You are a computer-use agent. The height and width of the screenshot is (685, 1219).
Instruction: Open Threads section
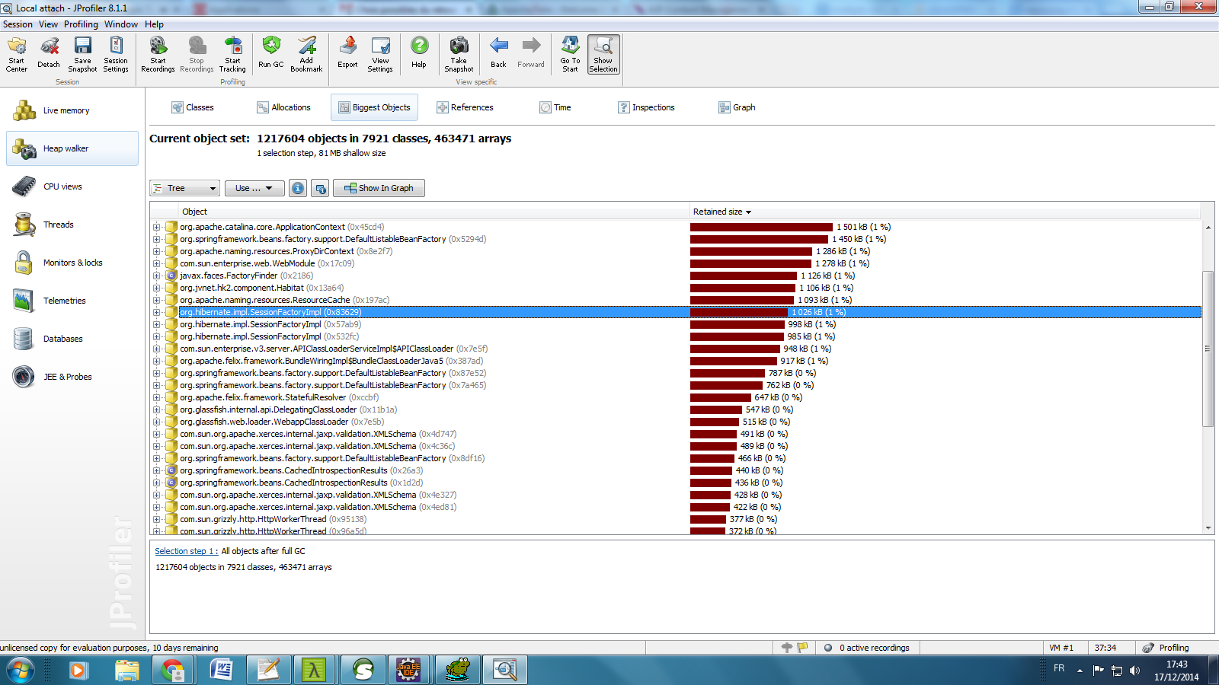pyautogui.click(x=72, y=225)
